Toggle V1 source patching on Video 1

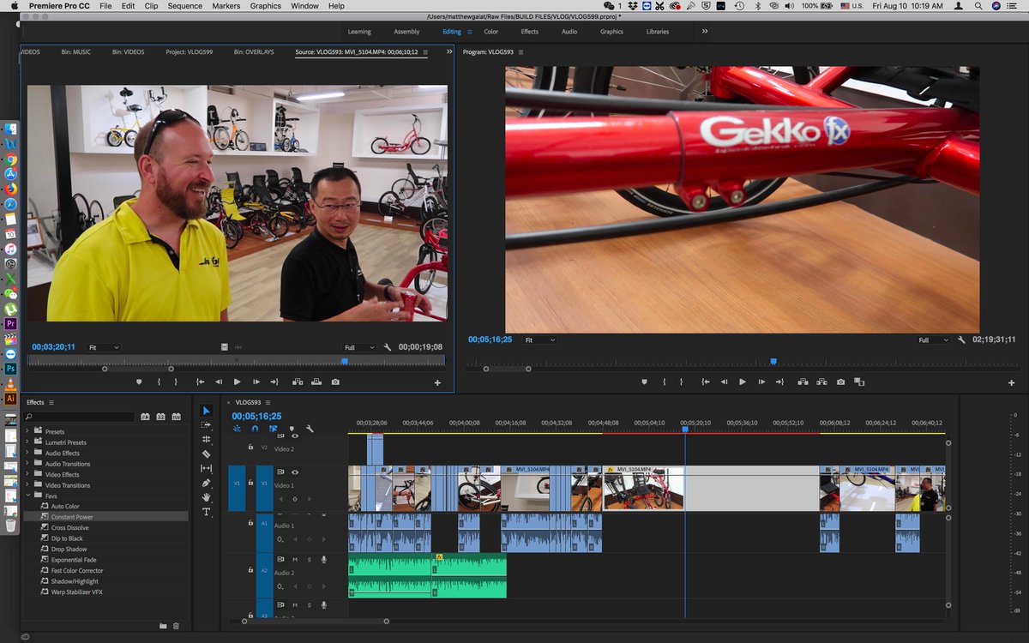tap(236, 488)
